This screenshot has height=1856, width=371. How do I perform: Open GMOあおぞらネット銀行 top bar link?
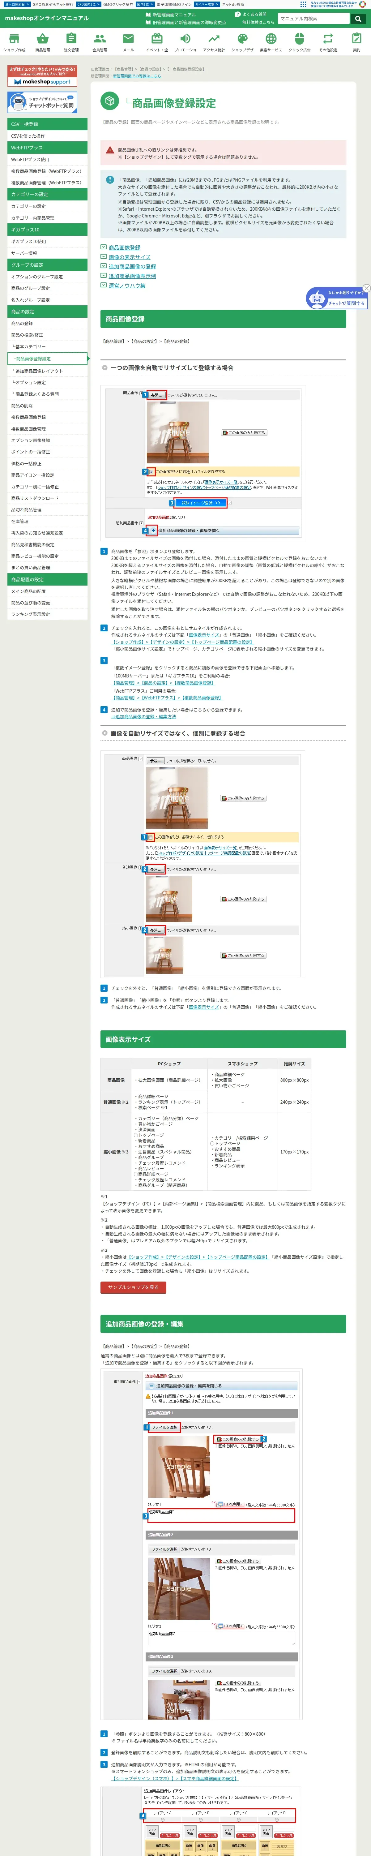(x=53, y=4)
